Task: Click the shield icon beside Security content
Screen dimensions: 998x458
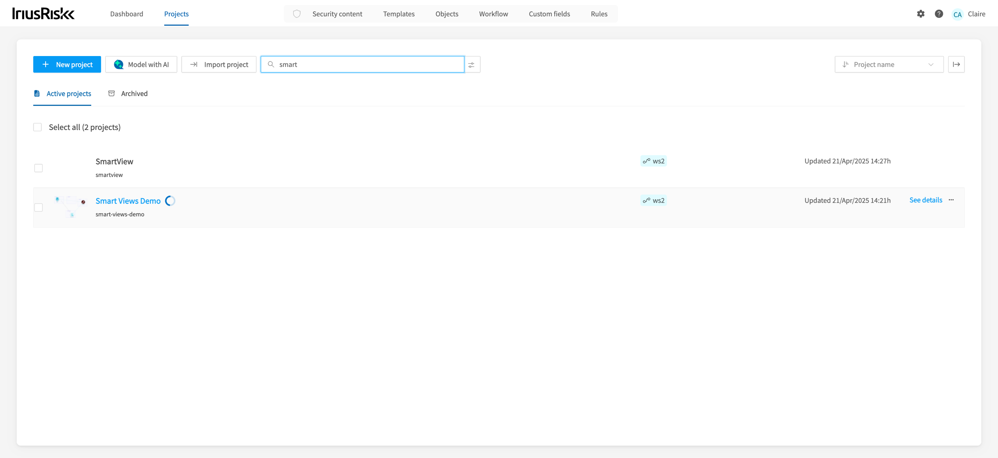Action: [297, 14]
